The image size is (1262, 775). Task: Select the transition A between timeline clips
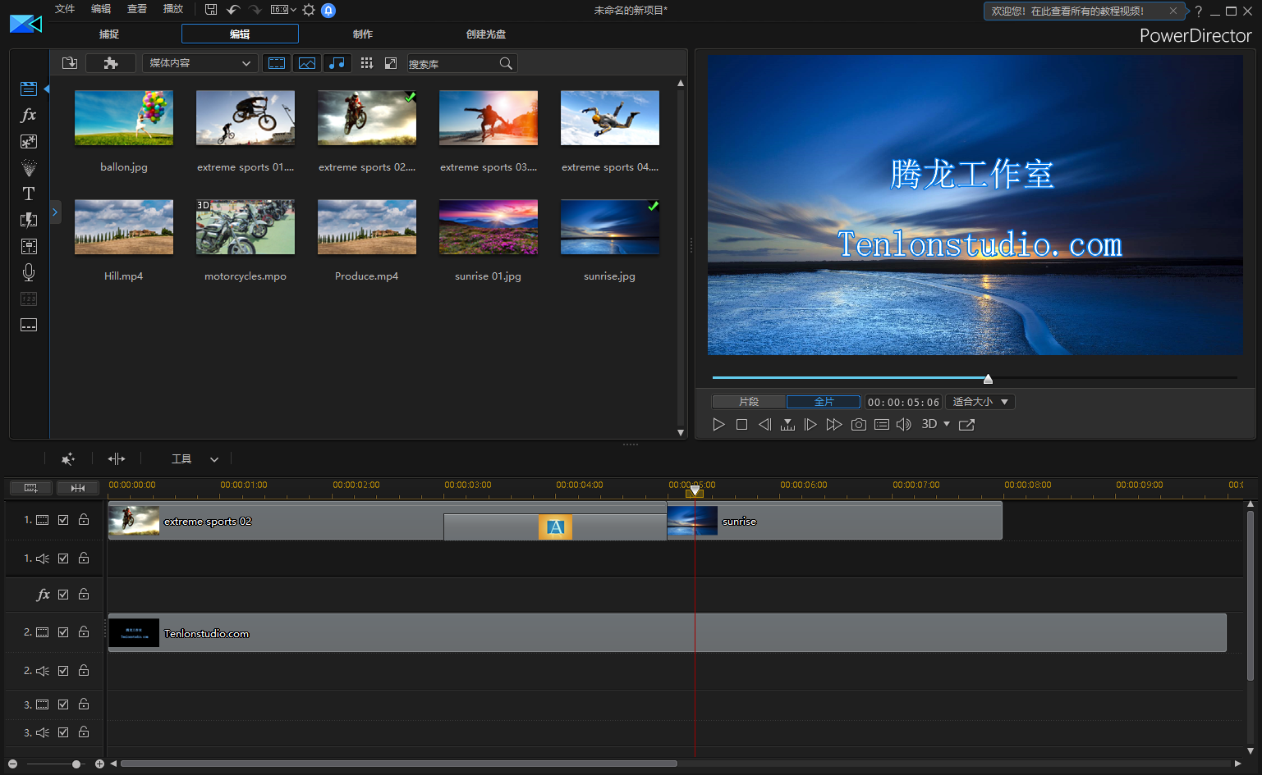pos(555,527)
